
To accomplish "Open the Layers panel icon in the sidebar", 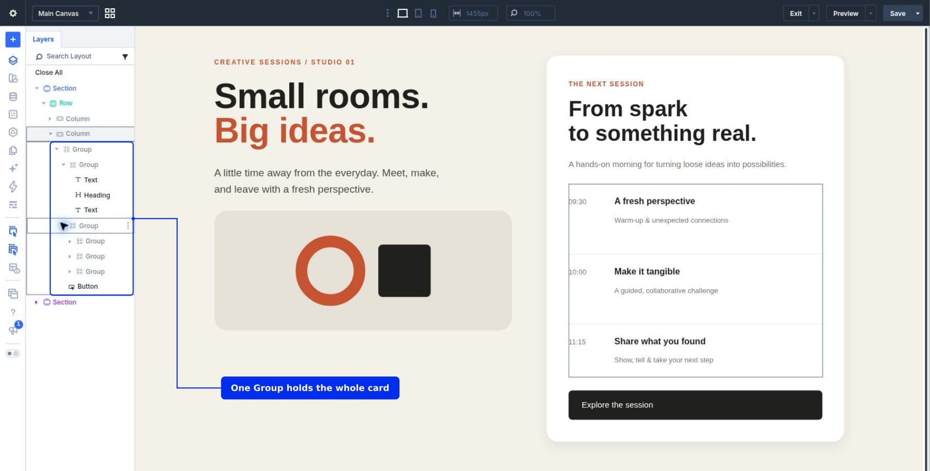I will coord(13,60).
